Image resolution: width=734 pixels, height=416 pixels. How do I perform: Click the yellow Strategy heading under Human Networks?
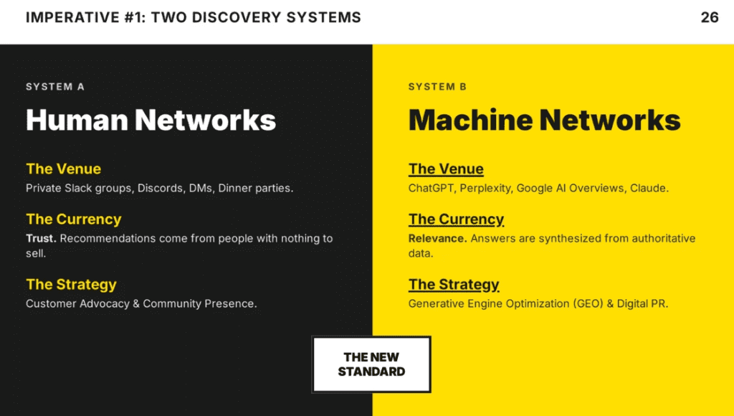[71, 285]
